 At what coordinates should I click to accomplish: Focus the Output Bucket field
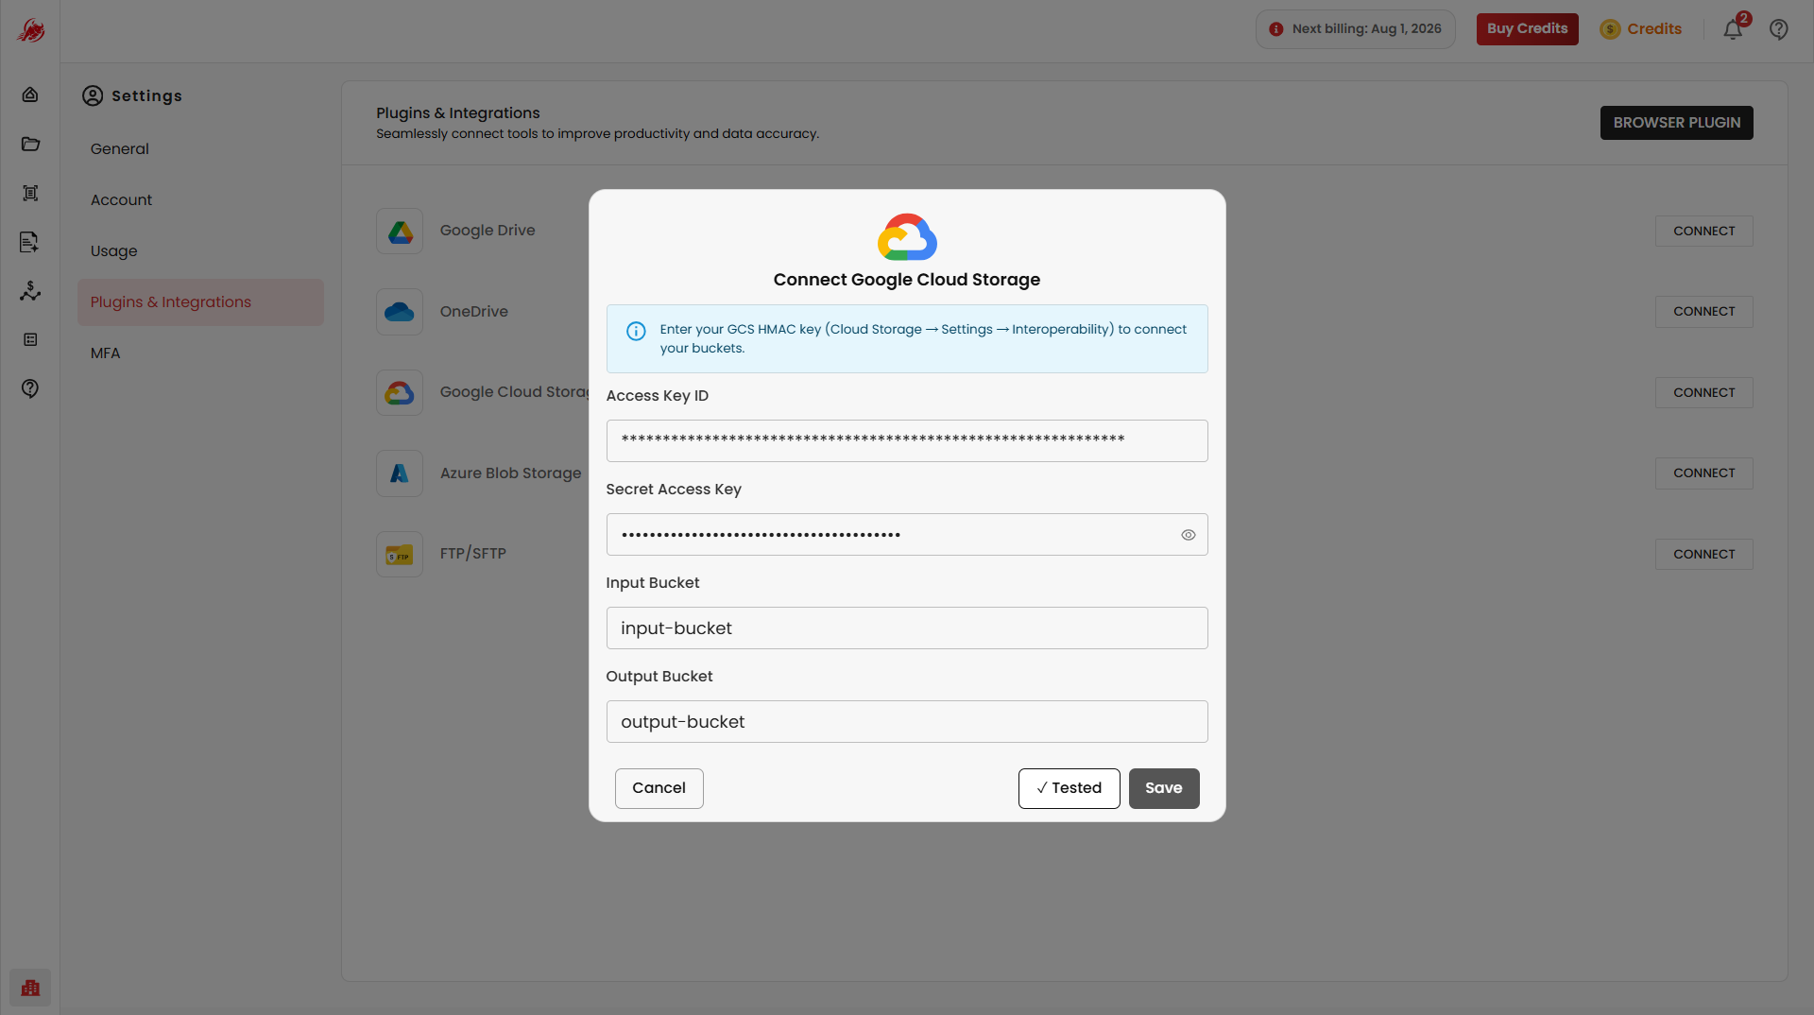pyautogui.click(x=907, y=722)
